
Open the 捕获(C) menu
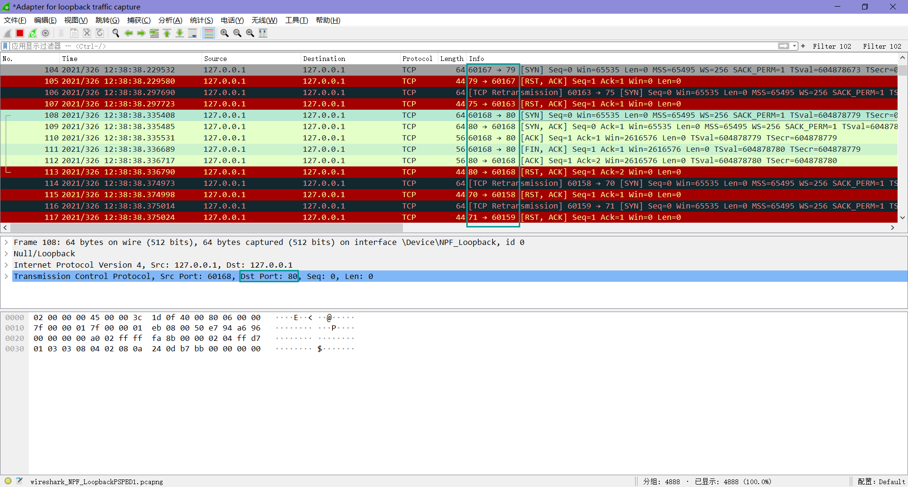139,20
